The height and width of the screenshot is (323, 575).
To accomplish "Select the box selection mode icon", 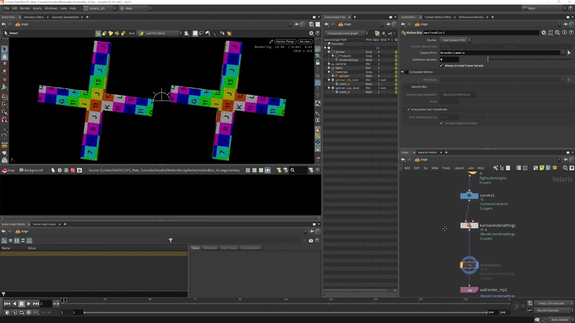I will [x=195, y=33].
